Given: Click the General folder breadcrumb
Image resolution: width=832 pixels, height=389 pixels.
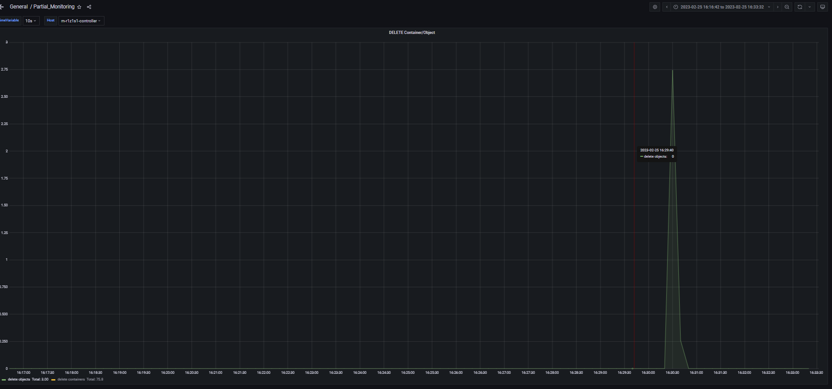Looking at the screenshot, I should pyautogui.click(x=19, y=7).
